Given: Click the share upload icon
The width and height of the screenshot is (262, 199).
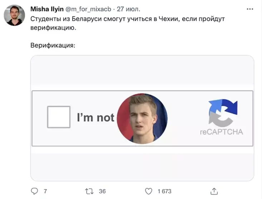Looking at the screenshot, I should [x=214, y=191].
